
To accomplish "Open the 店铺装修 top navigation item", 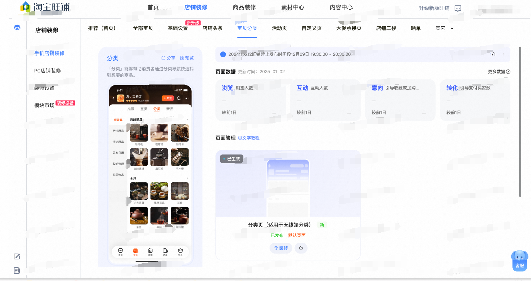I will pos(196,7).
